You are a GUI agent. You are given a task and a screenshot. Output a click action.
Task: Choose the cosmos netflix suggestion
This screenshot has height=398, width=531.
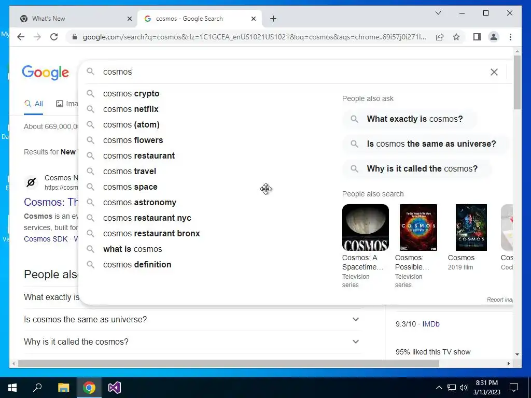click(131, 109)
